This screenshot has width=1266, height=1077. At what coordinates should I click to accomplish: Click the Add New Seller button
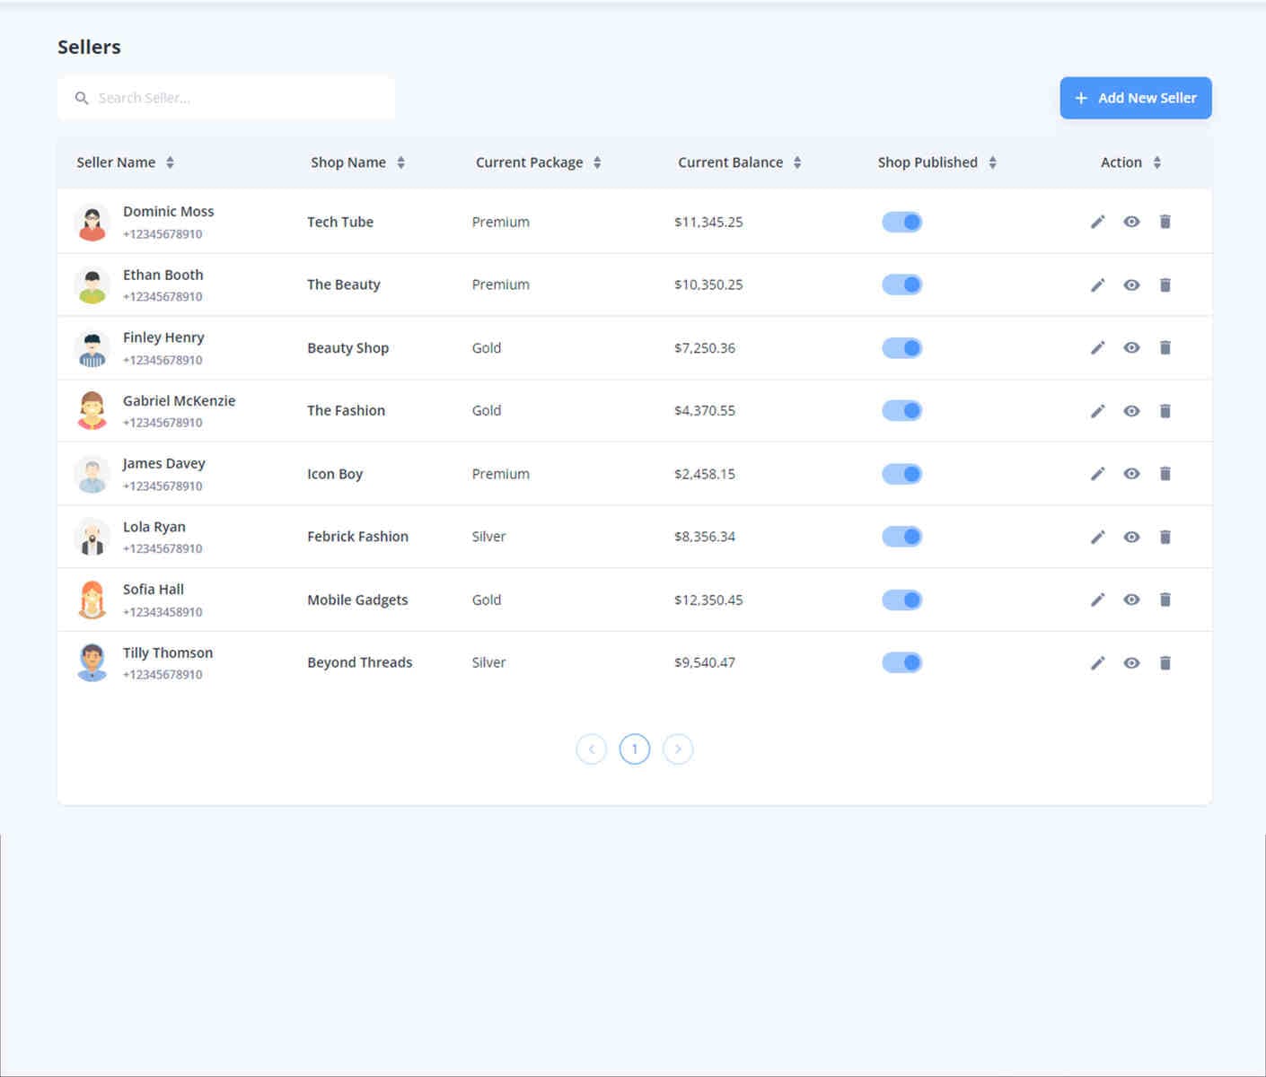pyautogui.click(x=1135, y=98)
